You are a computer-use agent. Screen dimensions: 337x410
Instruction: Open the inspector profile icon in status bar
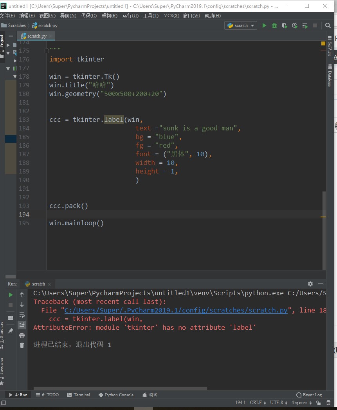click(328, 403)
